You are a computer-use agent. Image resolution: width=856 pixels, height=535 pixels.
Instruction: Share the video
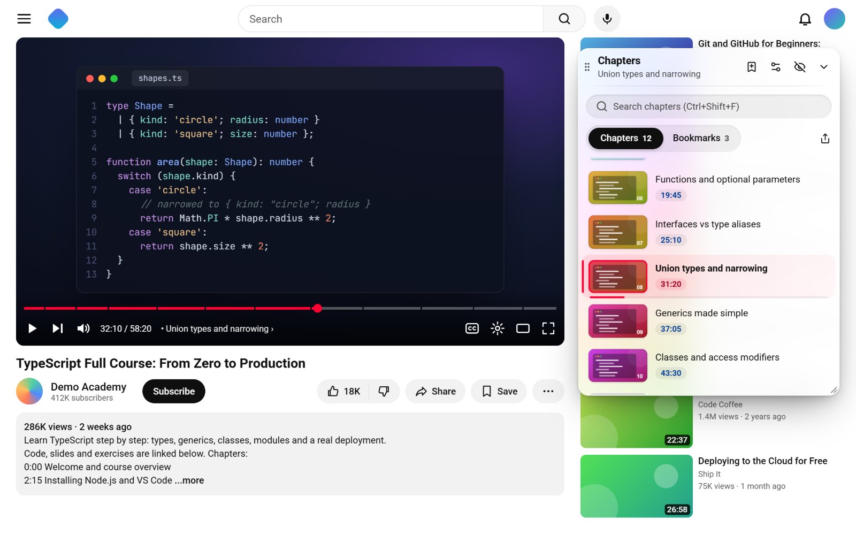(435, 391)
